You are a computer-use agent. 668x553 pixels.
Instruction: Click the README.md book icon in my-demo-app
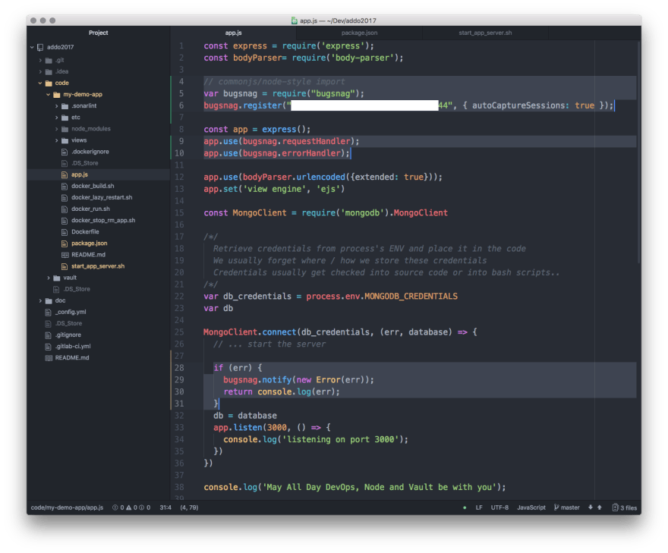pos(65,255)
